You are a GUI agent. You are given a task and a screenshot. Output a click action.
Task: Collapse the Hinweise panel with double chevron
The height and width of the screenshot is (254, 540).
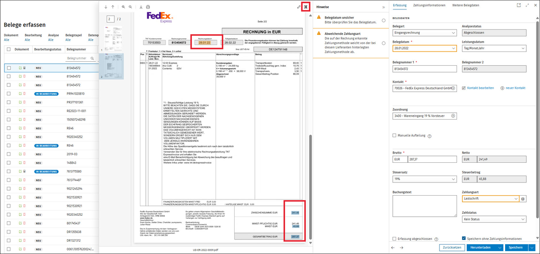(384, 7)
